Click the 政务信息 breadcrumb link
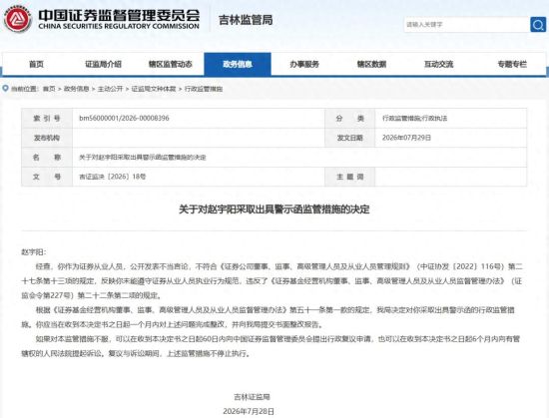Image resolution: width=549 pixels, height=418 pixels. [76, 89]
